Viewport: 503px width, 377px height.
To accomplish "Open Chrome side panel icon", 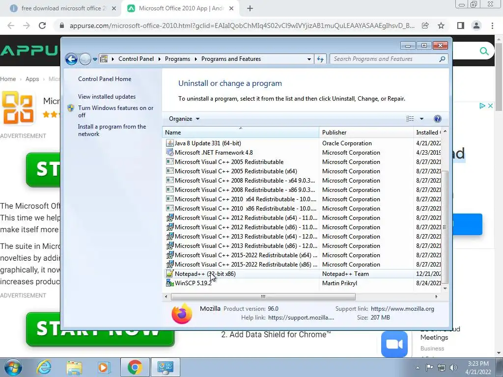I will pos(461,26).
